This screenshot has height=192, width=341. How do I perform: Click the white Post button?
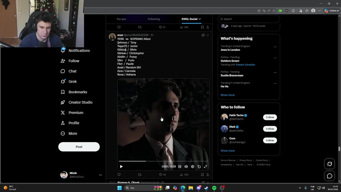[79, 147]
